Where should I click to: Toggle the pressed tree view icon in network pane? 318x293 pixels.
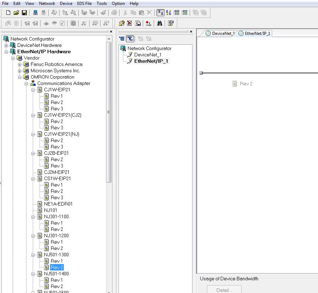[130, 39]
